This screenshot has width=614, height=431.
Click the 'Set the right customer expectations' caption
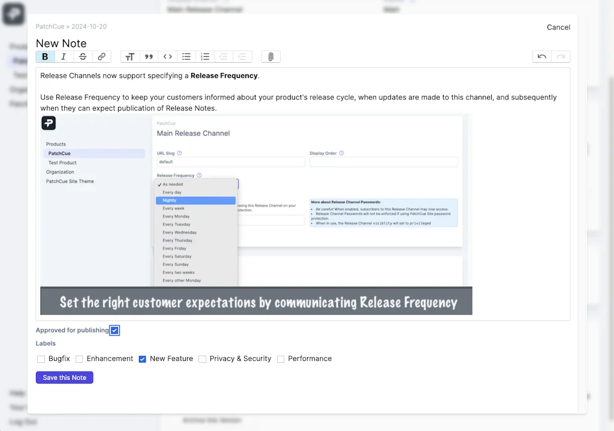[x=258, y=302]
